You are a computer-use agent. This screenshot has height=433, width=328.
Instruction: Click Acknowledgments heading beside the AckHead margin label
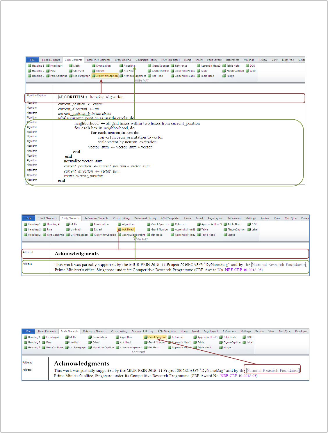pyautogui.click(x=77, y=254)
